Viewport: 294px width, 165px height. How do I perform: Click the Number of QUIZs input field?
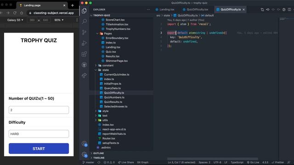(39, 110)
